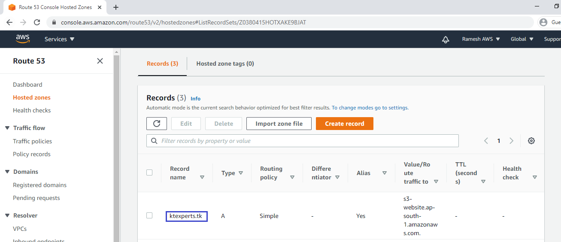Collapse the Resolver section
This screenshot has height=242, width=561.
pos(7,215)
